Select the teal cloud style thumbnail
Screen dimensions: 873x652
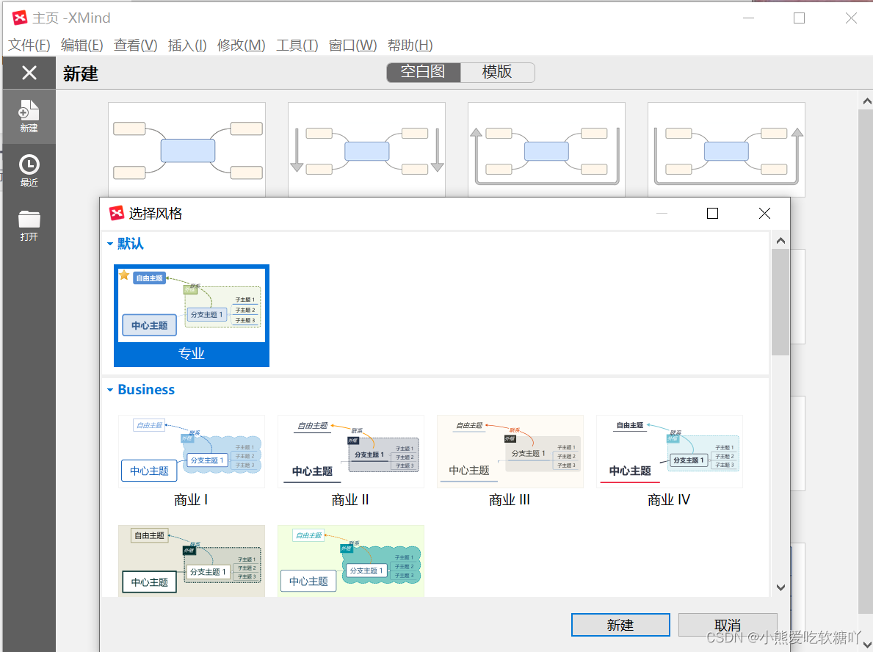tap(351, 561)
